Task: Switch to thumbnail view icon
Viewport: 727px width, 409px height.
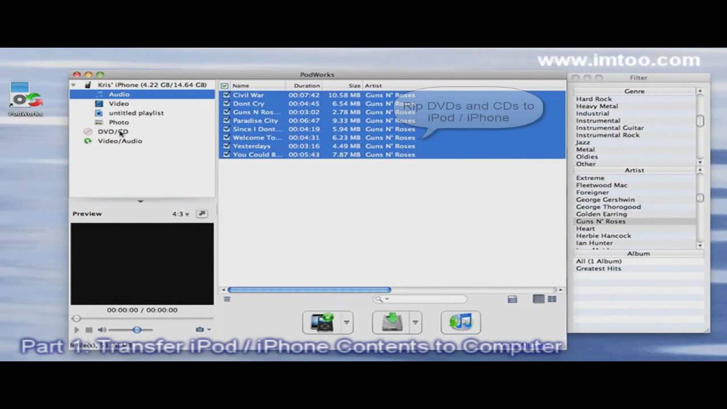Action: tap(551, 299)
